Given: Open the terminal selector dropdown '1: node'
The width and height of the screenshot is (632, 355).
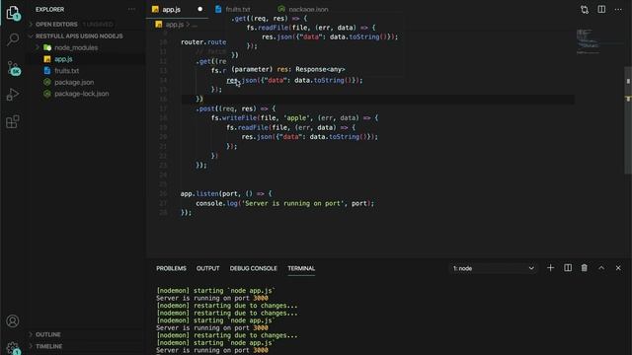Looking at the screenshot, I should tap(494, 268).
